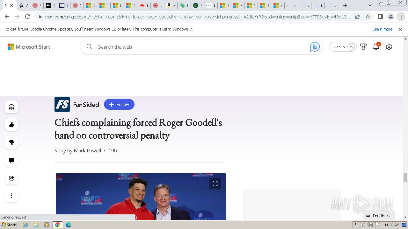Show hidden system tray icons
The image size is (408, 229).
356,225
